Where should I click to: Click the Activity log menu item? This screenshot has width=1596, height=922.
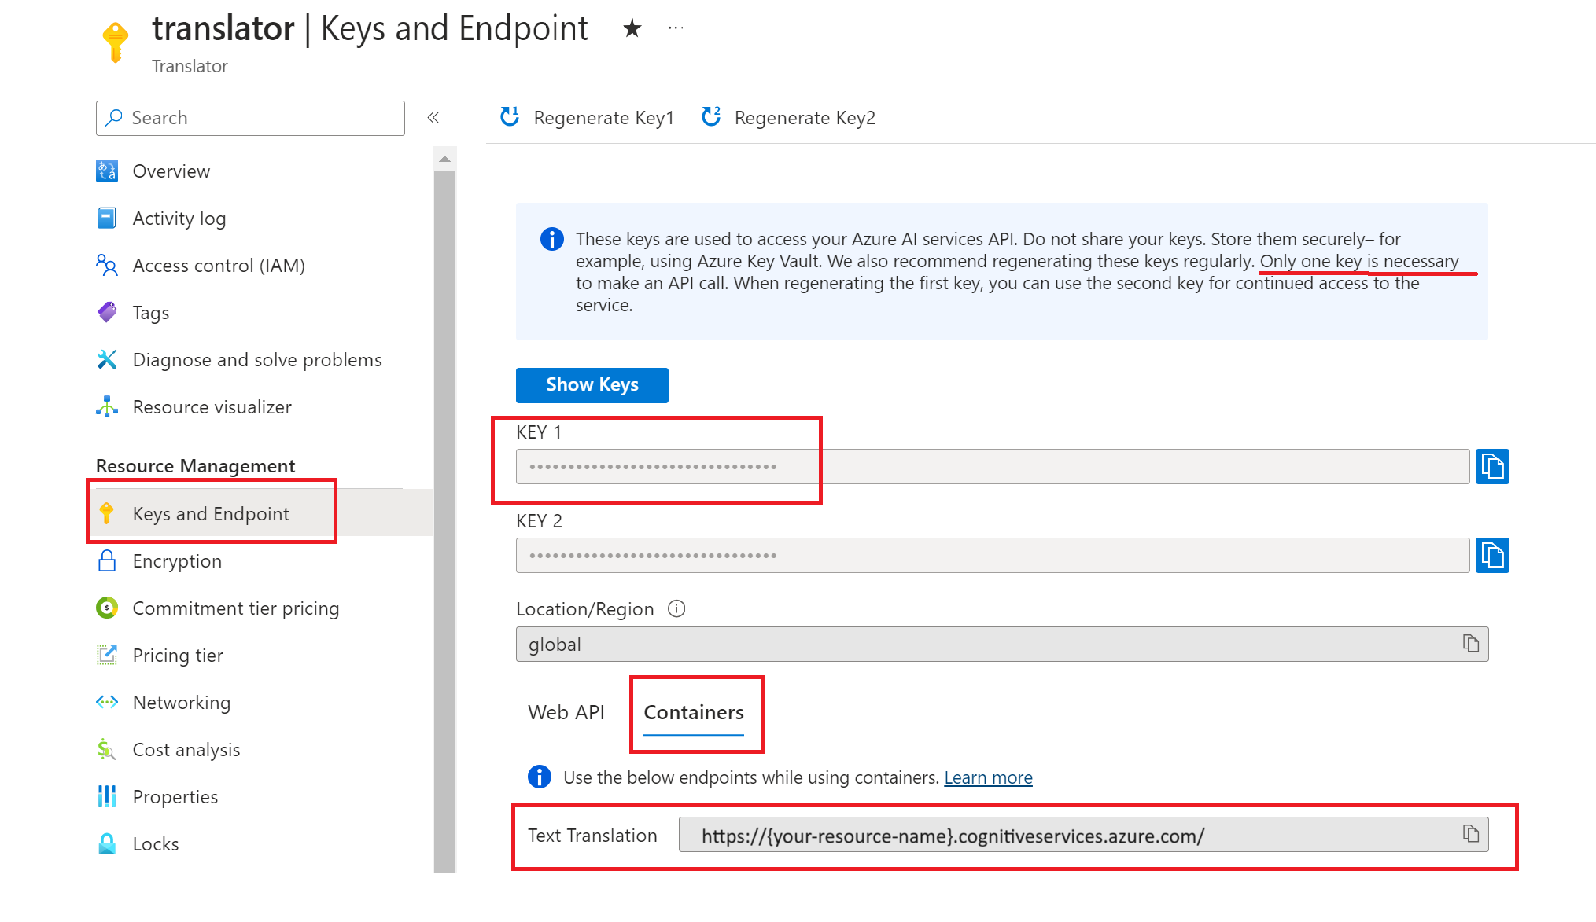coord(179,217)
